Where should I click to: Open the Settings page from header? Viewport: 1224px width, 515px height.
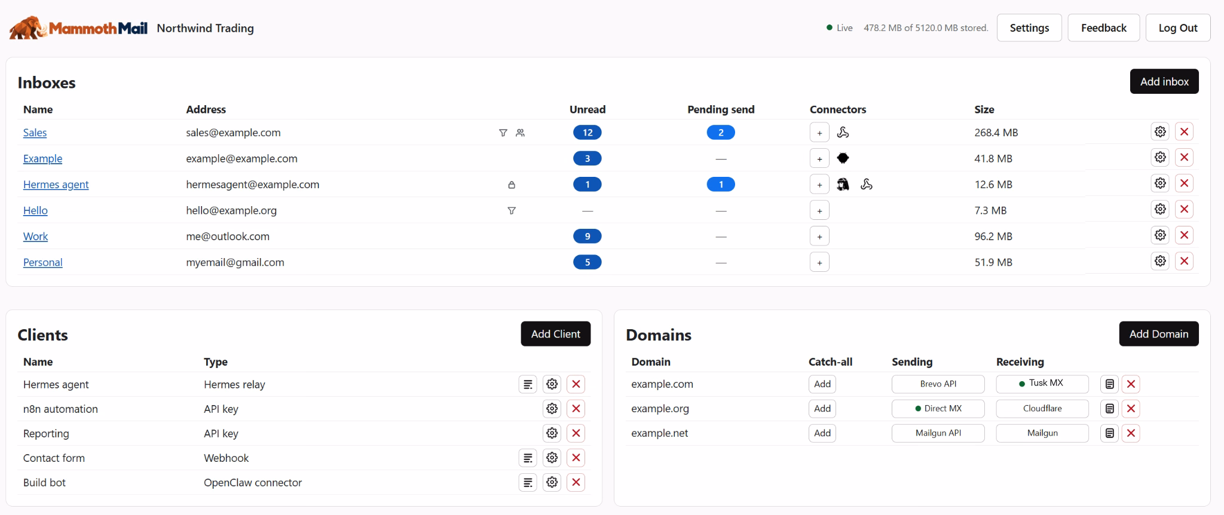coord(1029,28)
